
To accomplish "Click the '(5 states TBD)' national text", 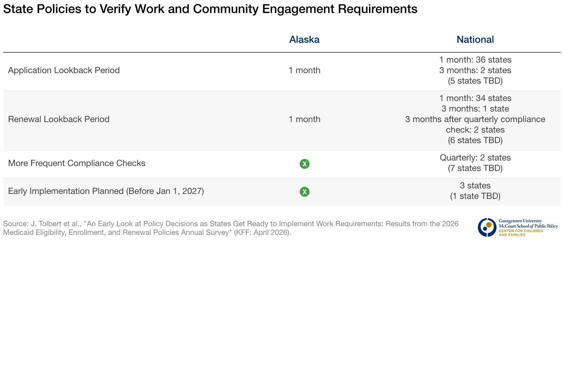I will [x=475, y=81].
